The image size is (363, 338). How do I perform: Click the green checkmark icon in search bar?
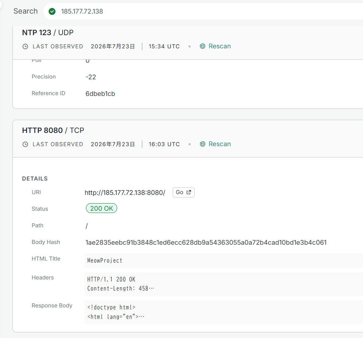coord(52,11)
